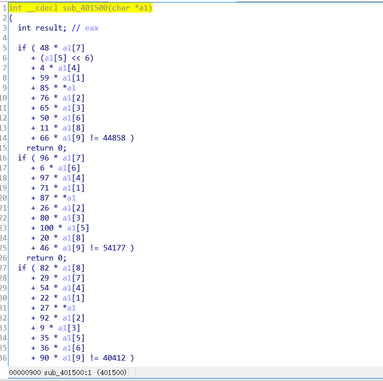Image resolution: width=383 pixels, height=381 pixels.
Task: Click the '82 * a1[8]' term
Action: pos(62,268)
